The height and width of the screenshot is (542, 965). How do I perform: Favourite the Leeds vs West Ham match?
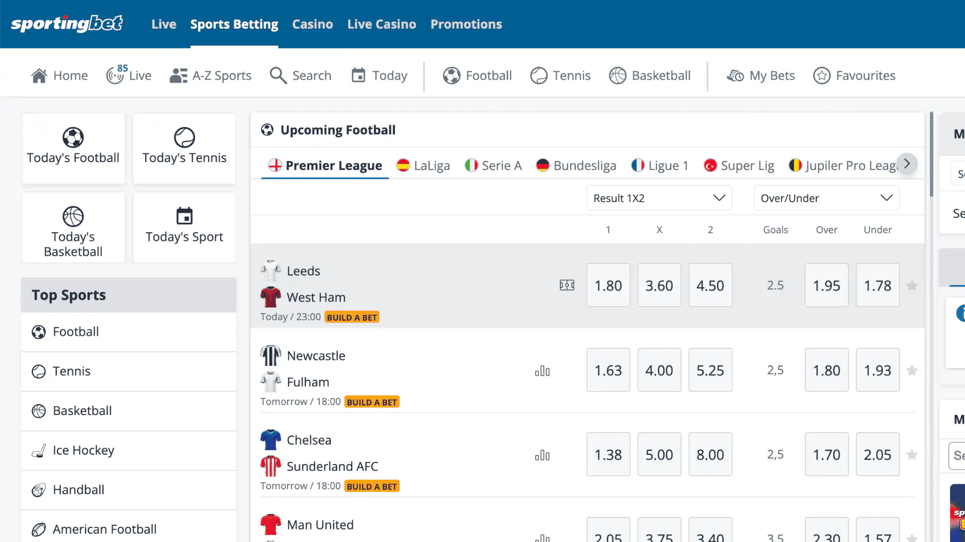pos(912,285)
